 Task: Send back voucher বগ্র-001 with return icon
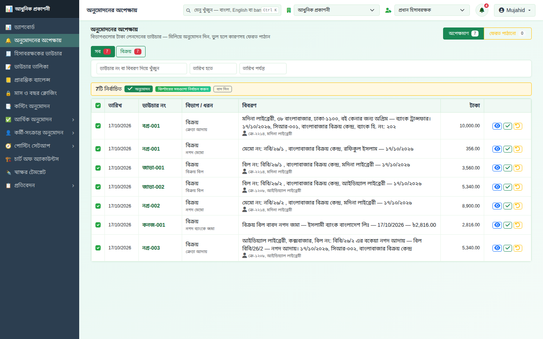click(518, 126)
